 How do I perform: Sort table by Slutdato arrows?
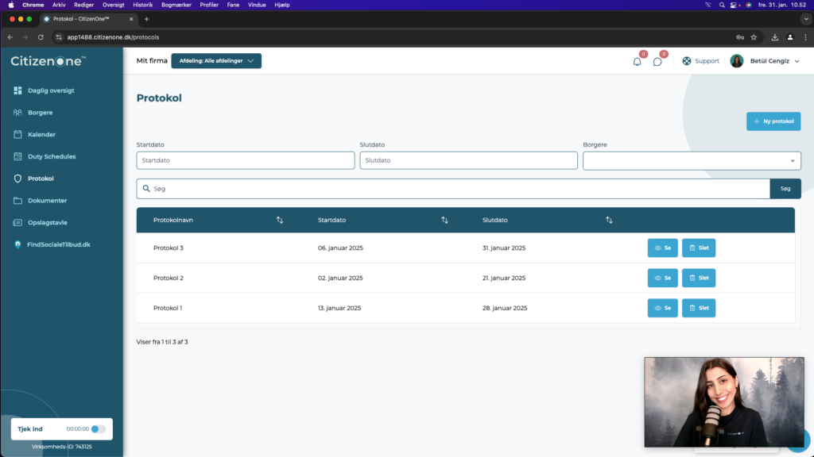609,221
